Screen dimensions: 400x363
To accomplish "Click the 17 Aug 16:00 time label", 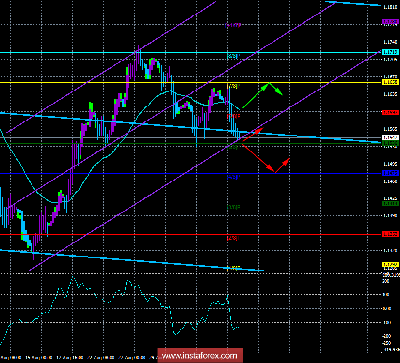I will pyautogui.click(x=70, y=357).
